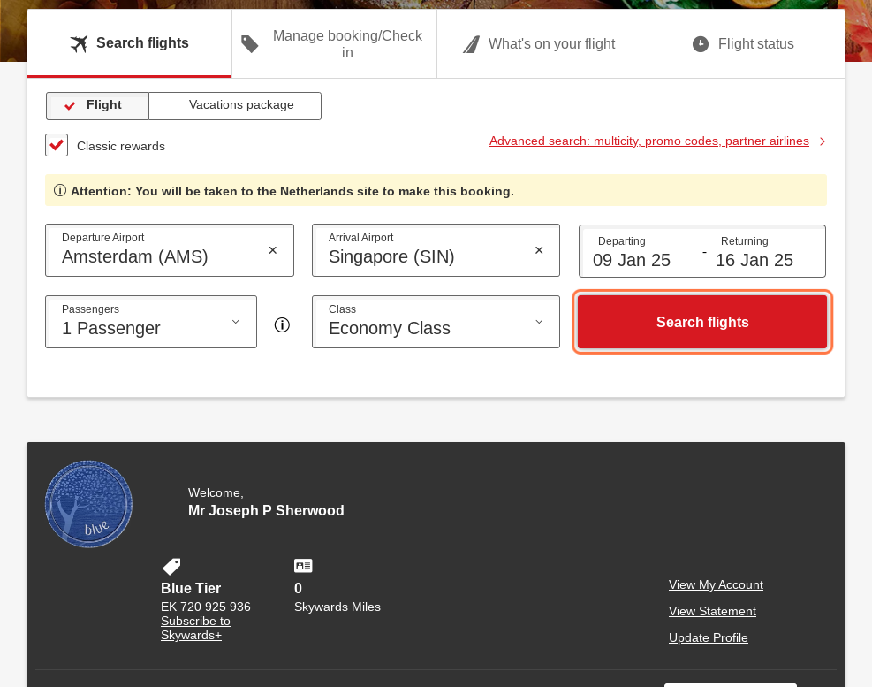
Task: Click the arrow beside Advanced search link
Action: click(x=823, y=141)
